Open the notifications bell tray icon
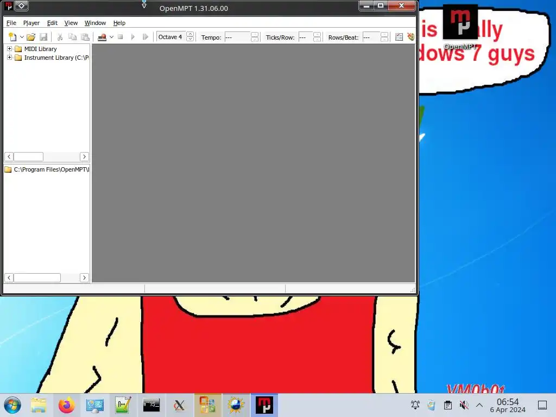 415,405
